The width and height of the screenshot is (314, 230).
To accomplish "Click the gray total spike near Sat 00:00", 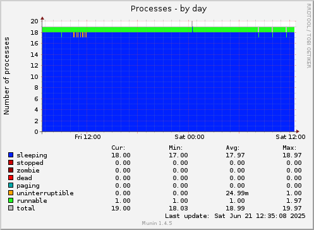I will 192,24.
